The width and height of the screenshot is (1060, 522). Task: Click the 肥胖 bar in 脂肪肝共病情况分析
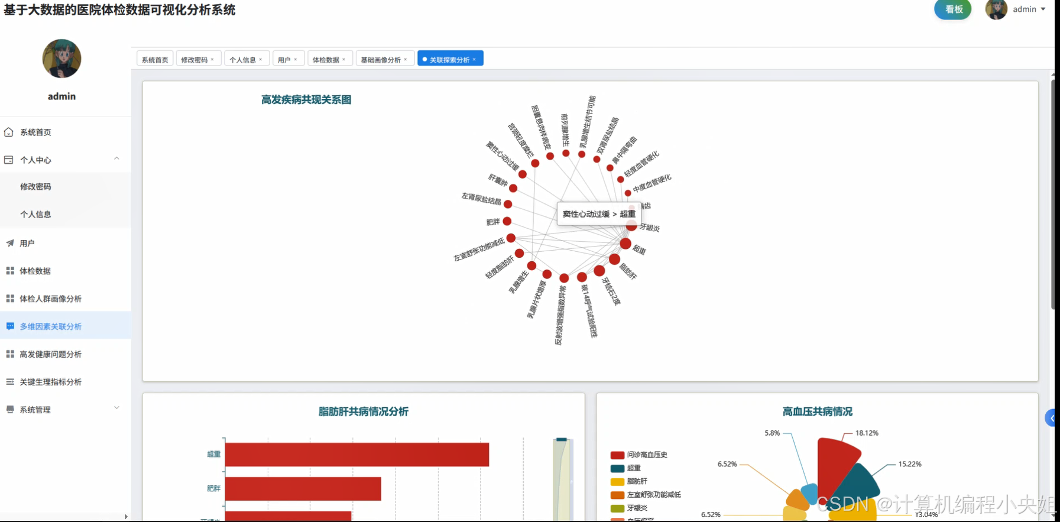point(303,488)
